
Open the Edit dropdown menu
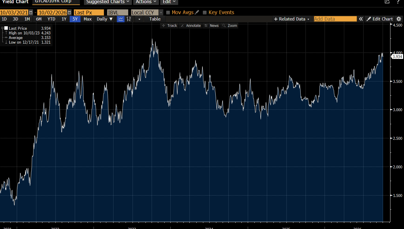169,2
